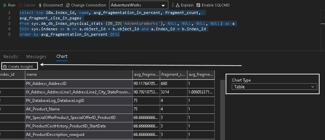Click the Run query play icon
The image size is (325, 140).
4,5
